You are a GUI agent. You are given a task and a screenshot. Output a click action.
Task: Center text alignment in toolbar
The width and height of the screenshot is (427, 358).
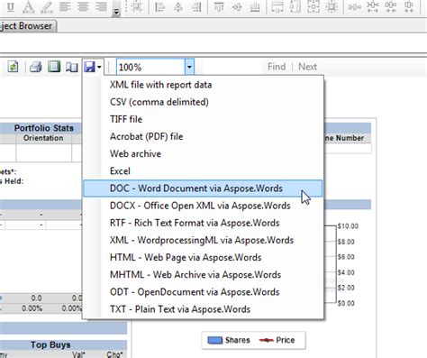[83, 6]
